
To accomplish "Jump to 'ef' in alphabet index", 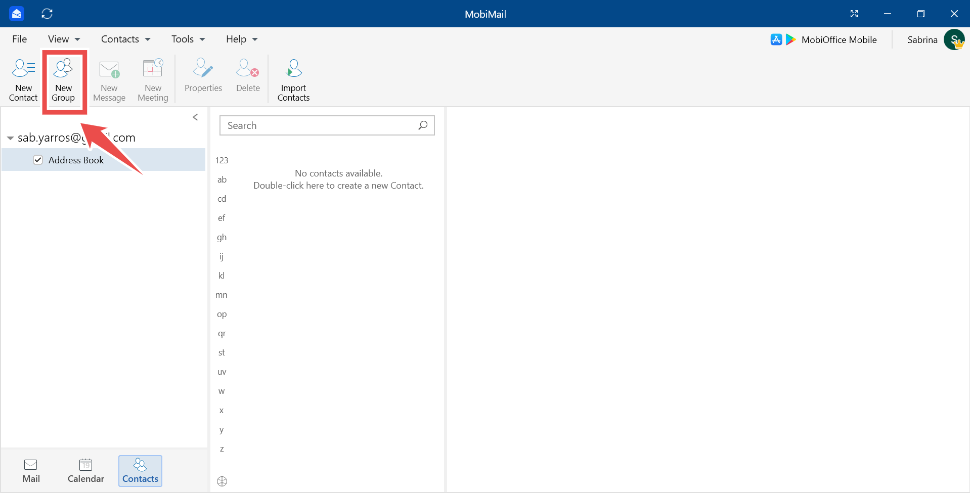I will point(222,218).
